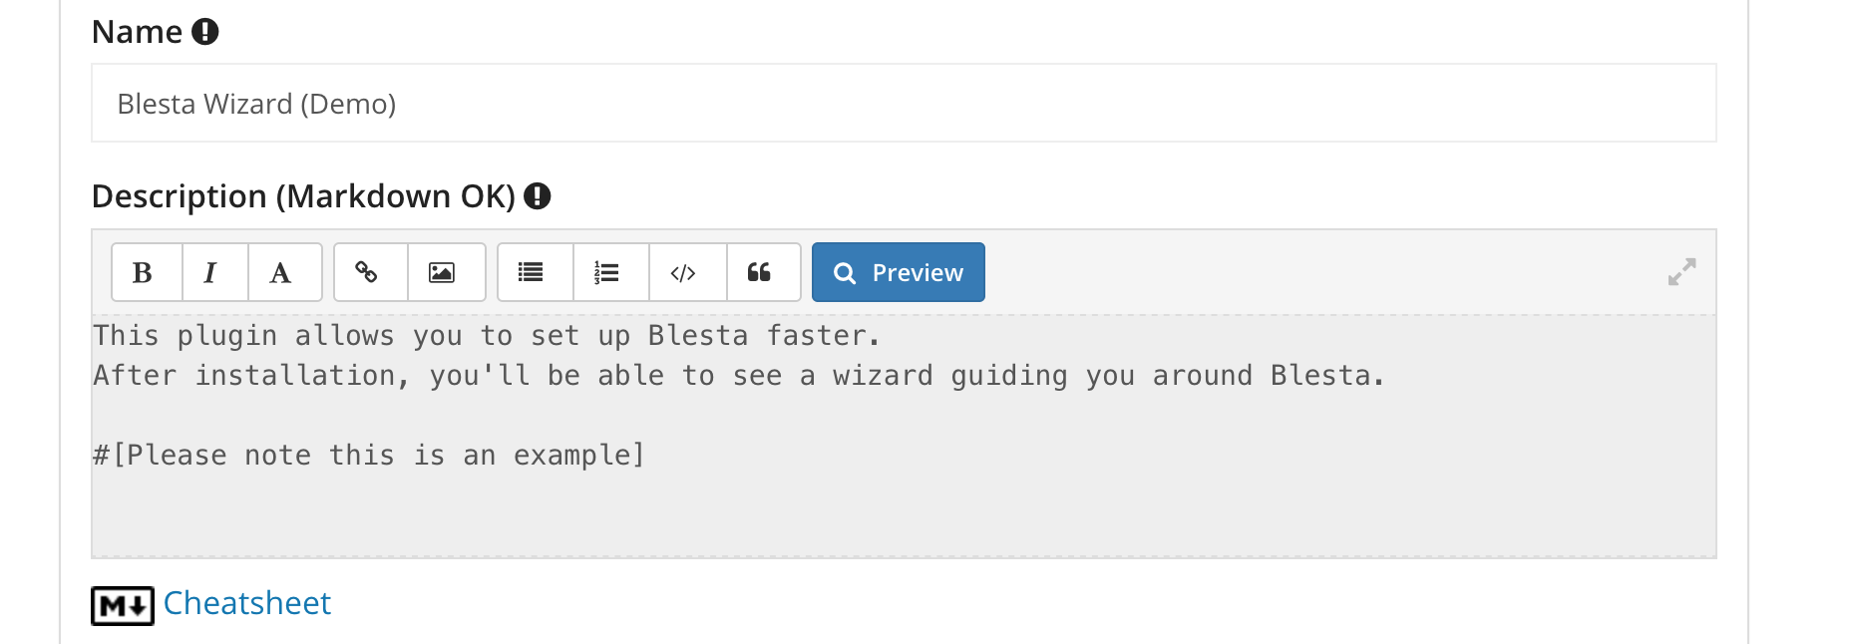Click the info icon beside Description (Markdown OK)
Image resolution: width=1855 pixels, height=644 pixels.
tap(538, 196)
